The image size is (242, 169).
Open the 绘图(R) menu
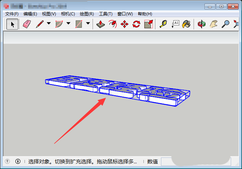(87, 14)
